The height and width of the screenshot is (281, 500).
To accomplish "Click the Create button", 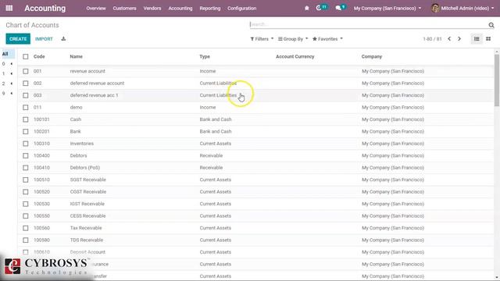I will (x=18, y=39).
